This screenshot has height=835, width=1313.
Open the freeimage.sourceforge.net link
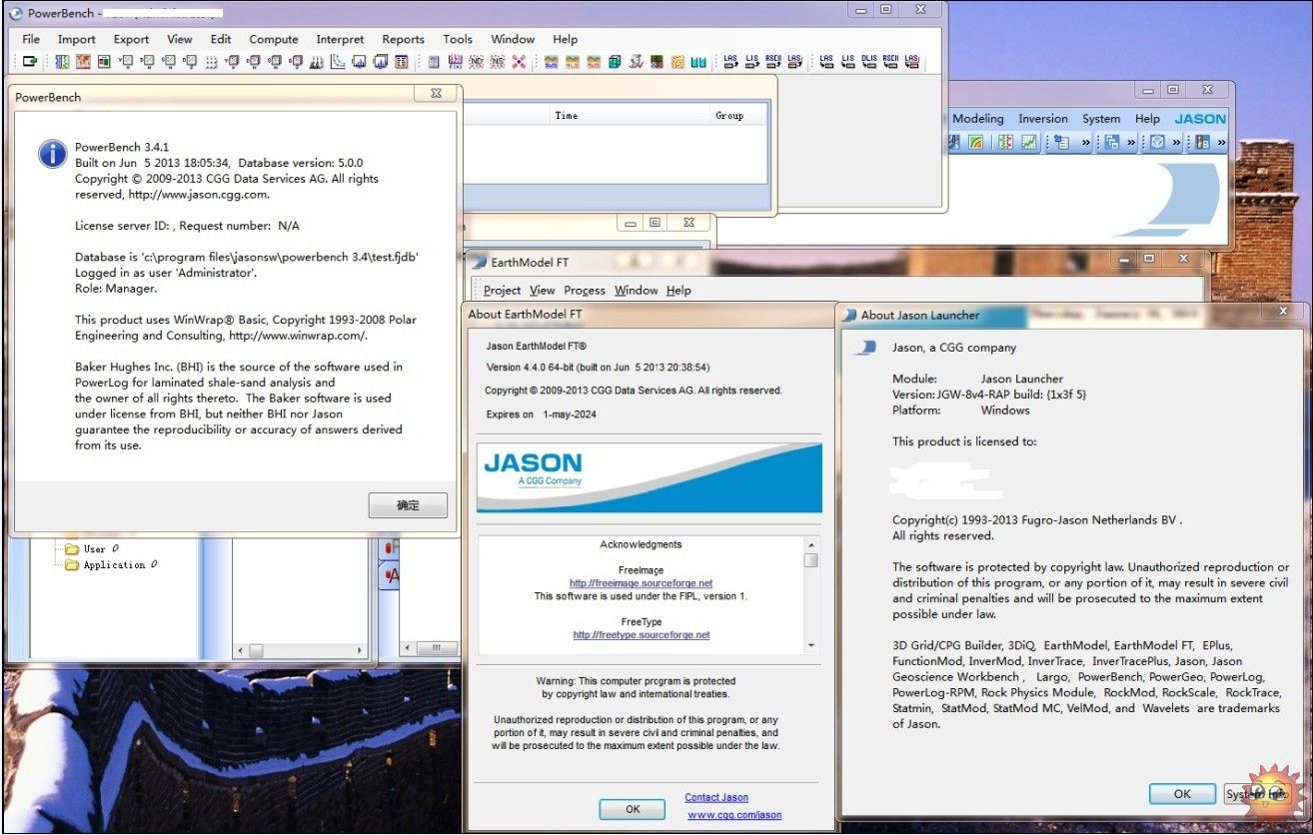(641, 583)
